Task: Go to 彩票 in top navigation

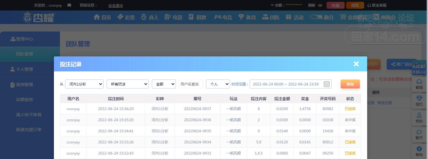Action: 126,17
